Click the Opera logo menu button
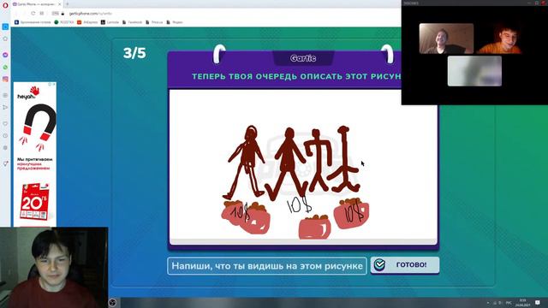Image resolution: width=548 pixels, height=308 pixels. pos(5,5)
